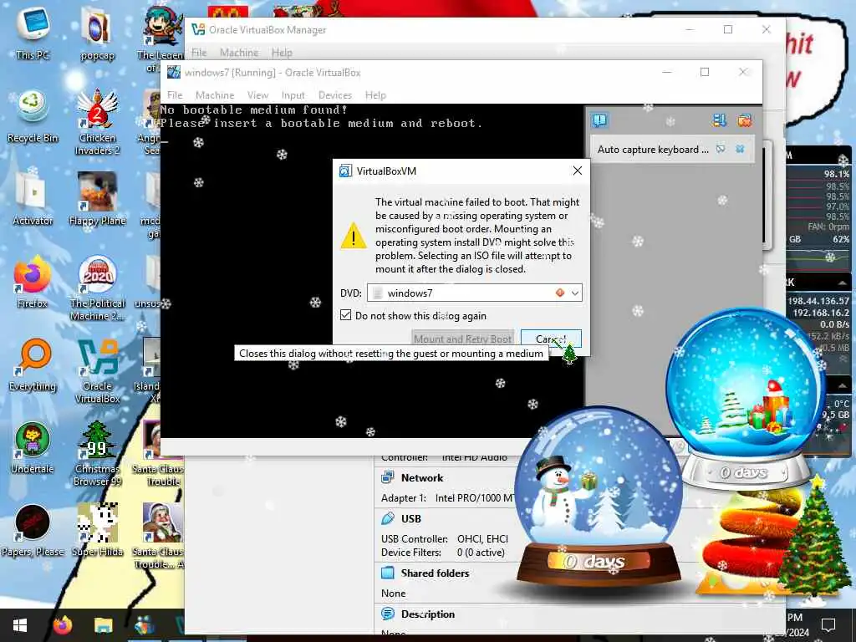Click 'Device Filters: 0 (0 active)' text
Image resolution: width=856 pixels, height=642 pixels.
click(x=442, y=553)
